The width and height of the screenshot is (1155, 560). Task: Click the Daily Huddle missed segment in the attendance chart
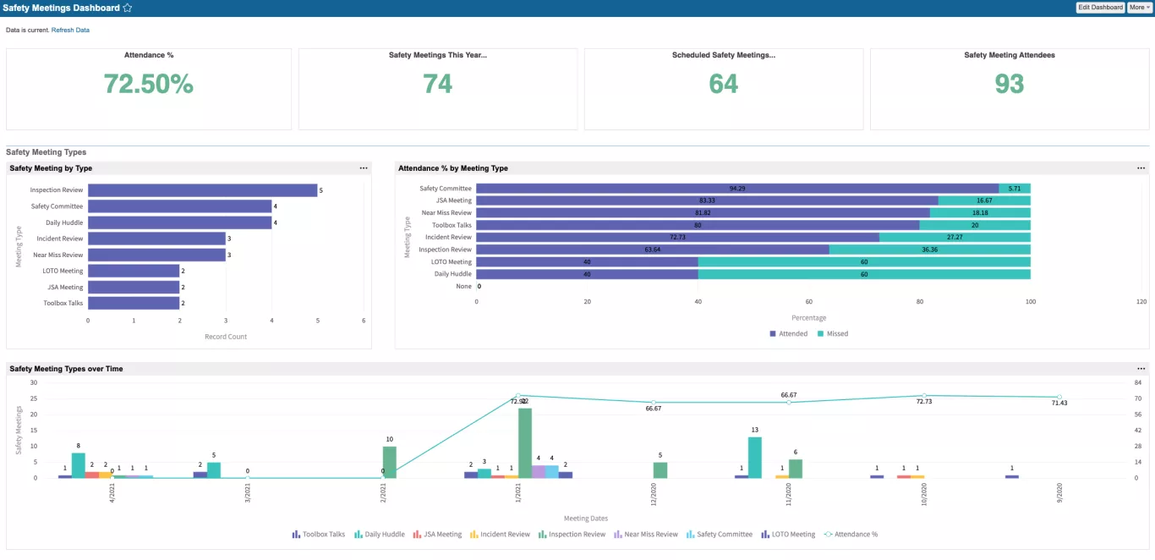click(864, 274)
